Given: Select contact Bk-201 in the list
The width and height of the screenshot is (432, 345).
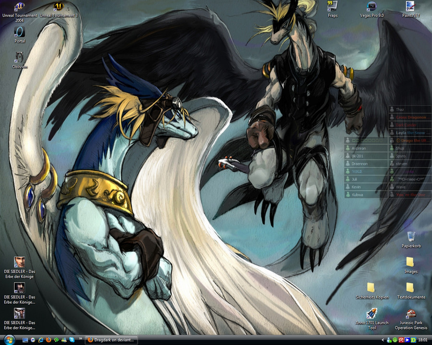Looking at the screenshot, I should pos(366,156).
